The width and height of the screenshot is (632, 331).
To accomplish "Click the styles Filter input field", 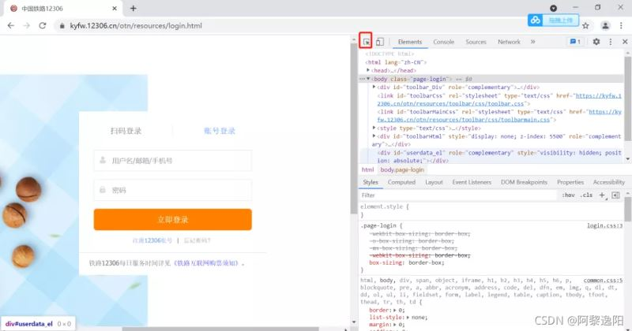I will [x=457, y=195].
